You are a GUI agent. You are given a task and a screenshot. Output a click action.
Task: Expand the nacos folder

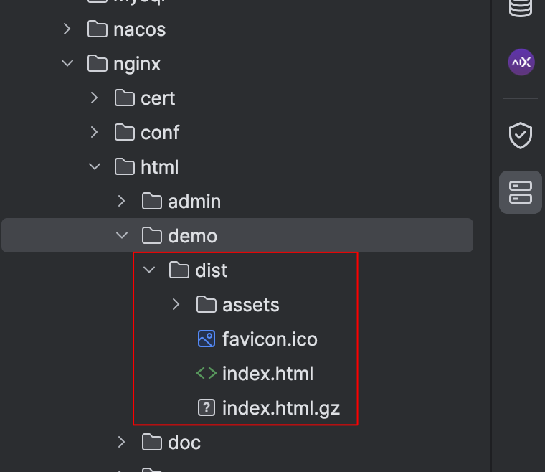(67, 29)
